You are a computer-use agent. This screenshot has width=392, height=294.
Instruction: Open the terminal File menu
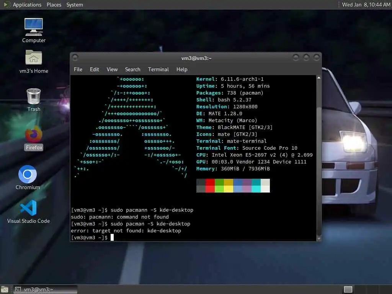[x=78, y=69]
